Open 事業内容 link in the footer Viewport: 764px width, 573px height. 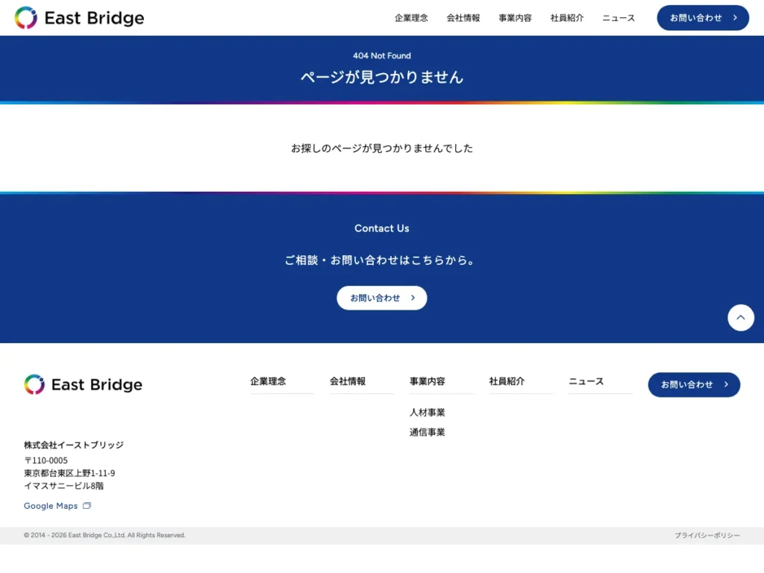point(428,381)
